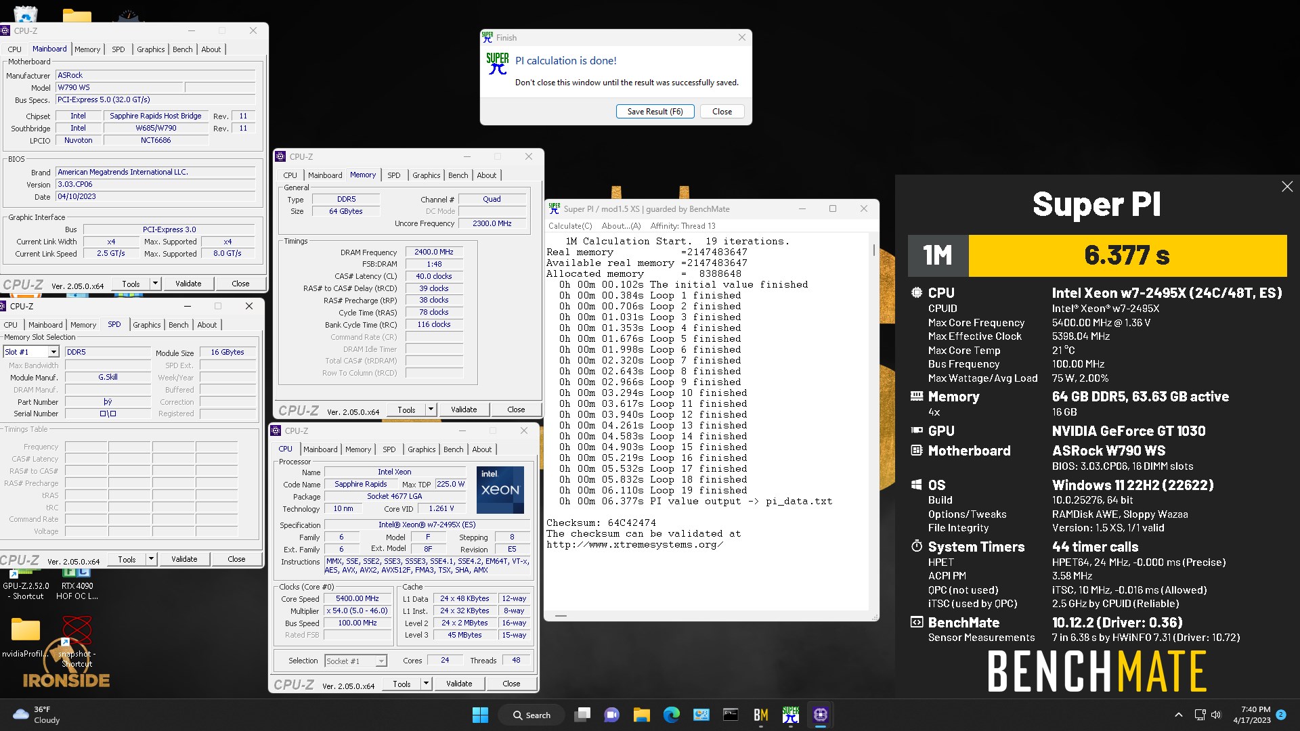The image size is (1300, 731).
Task: Open the BenchMate BM taskbar icon
Action: (x=760, y=715)
